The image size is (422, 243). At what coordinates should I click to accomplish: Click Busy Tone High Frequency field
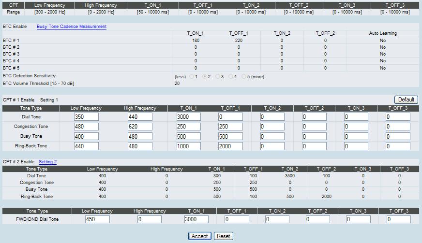140,136
